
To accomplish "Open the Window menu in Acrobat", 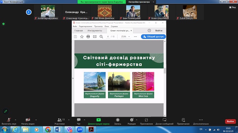I will pos(107,26).
